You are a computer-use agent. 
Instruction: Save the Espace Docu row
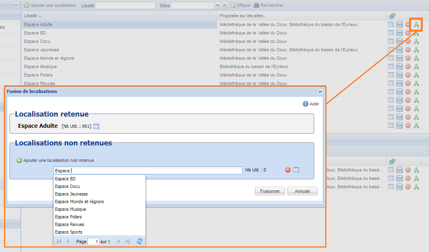point(399,42)
